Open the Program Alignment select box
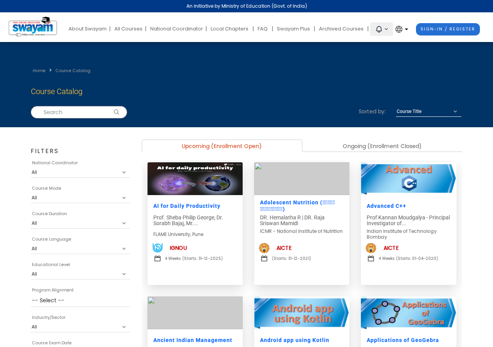This screenshot has width=493, height=347. click(80, 300)
